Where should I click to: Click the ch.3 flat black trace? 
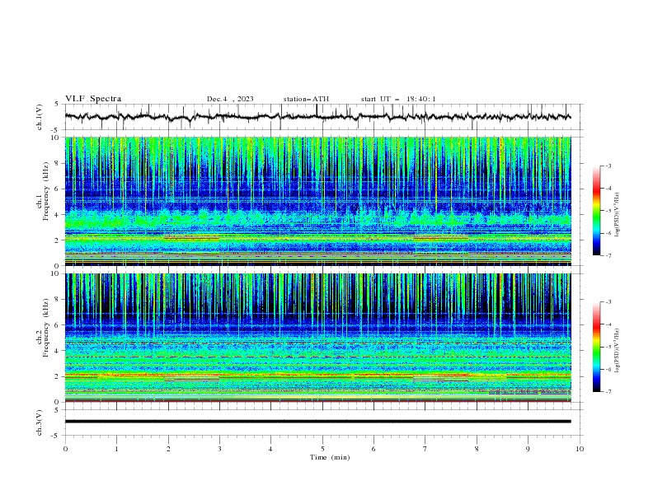coord(317,422)
